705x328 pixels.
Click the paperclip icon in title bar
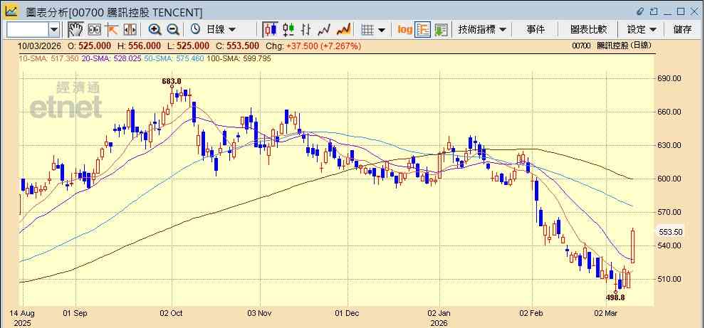[640, 11]
